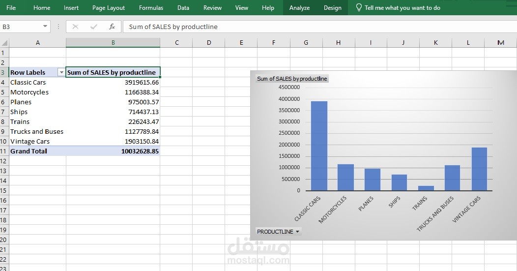Click chart's 'Sum of SALES by productline' field button
This screenshot has width=517, height=271.
[x=292, y=79]
